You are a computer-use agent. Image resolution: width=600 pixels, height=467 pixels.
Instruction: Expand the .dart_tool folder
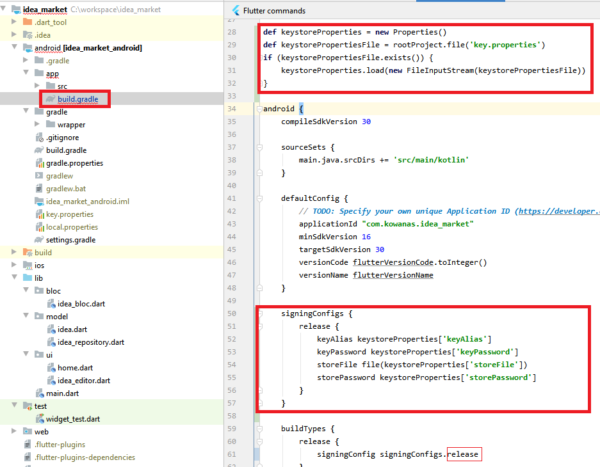click(x=14, y=21)
